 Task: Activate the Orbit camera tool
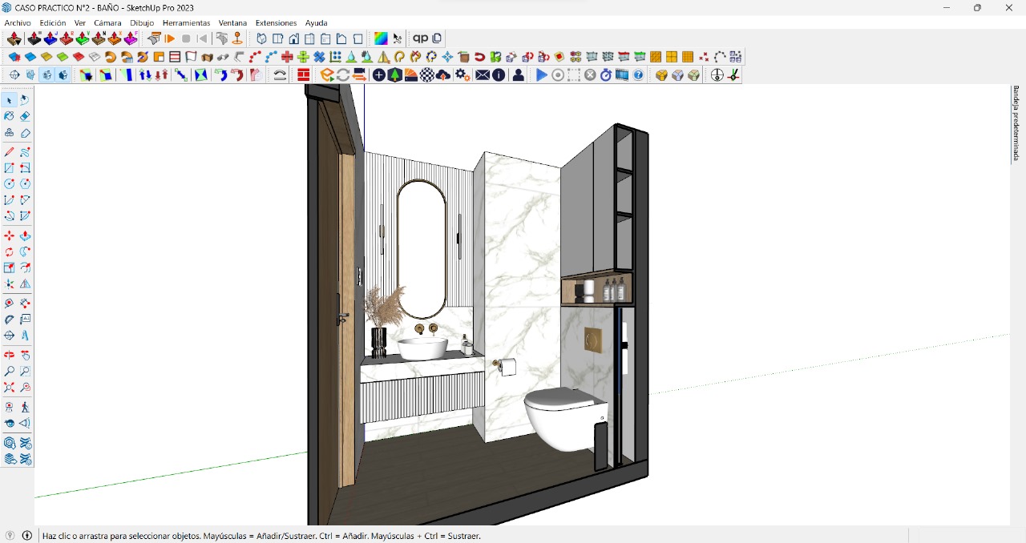[x=9, y=355]
